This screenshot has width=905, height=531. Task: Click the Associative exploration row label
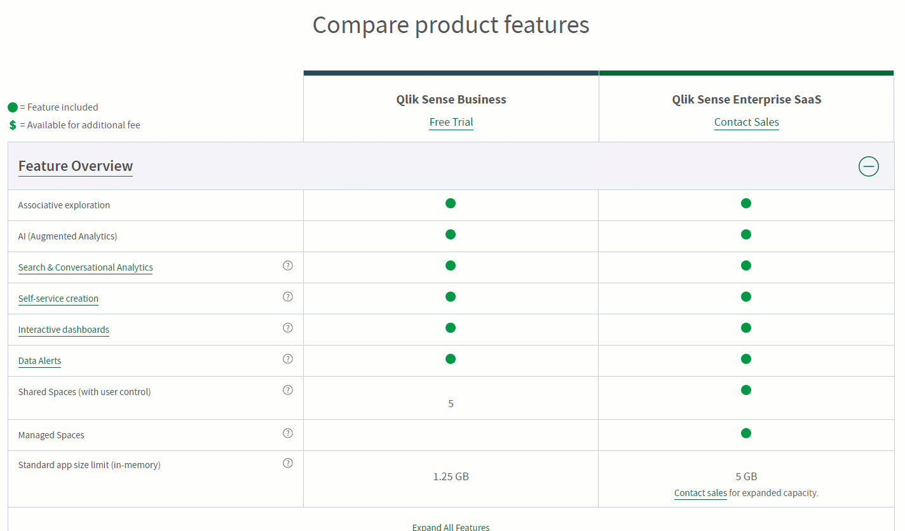tap(64, 205)
